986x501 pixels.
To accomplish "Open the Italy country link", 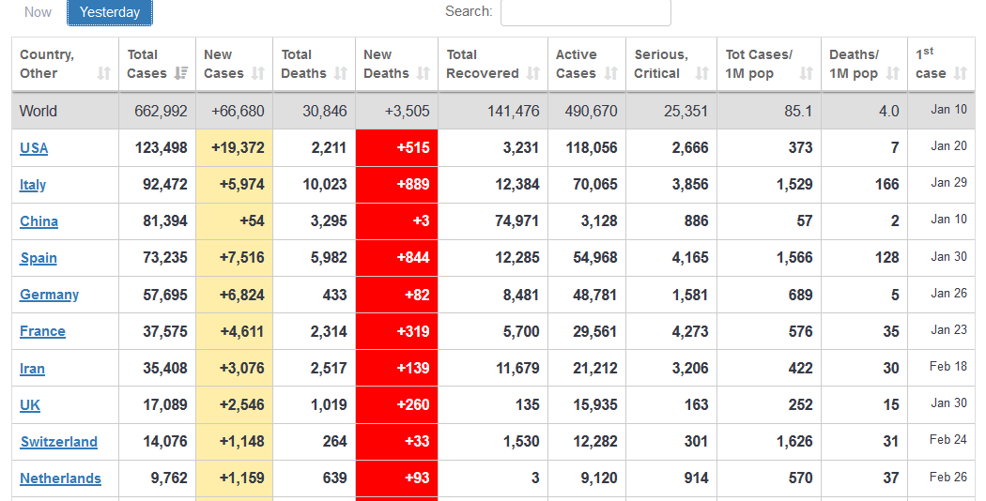I will coord(33,185).
